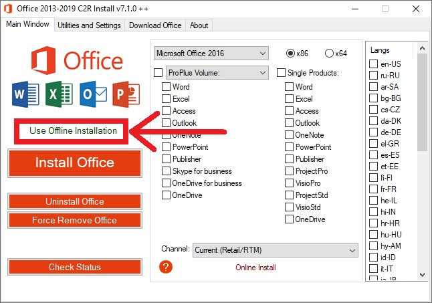Click the Excel application icon

59,94
